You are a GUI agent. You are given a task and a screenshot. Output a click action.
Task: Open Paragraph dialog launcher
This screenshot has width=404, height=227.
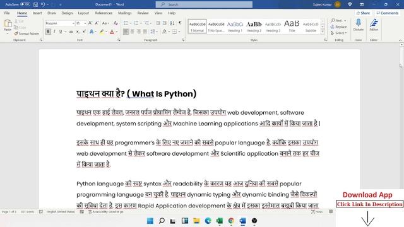click(x=183, y=40)
